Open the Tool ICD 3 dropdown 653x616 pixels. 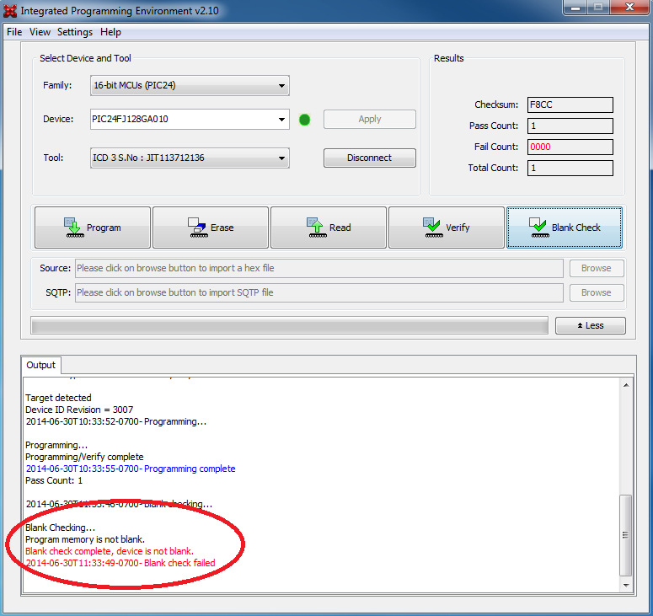click(281, 158)
